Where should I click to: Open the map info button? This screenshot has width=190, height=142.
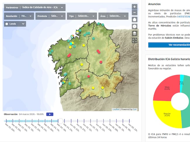134,27
